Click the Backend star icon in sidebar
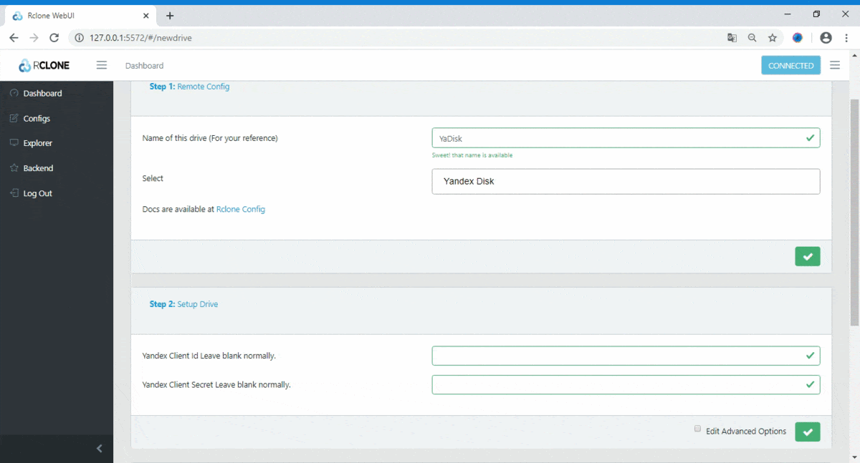This screenshot has height=463, width=860. click(x=14, y=168)
